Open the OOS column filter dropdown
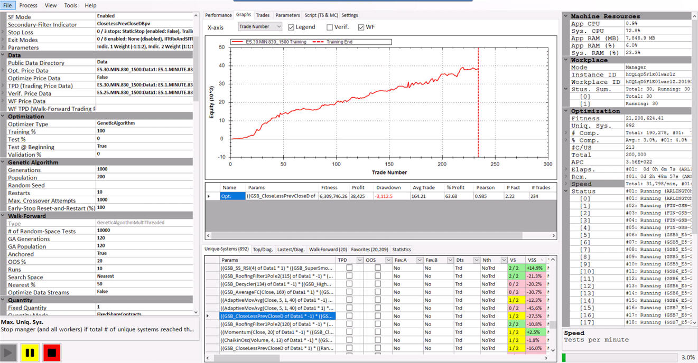Viewport: 698px width, 363px height. pos(389,260)
